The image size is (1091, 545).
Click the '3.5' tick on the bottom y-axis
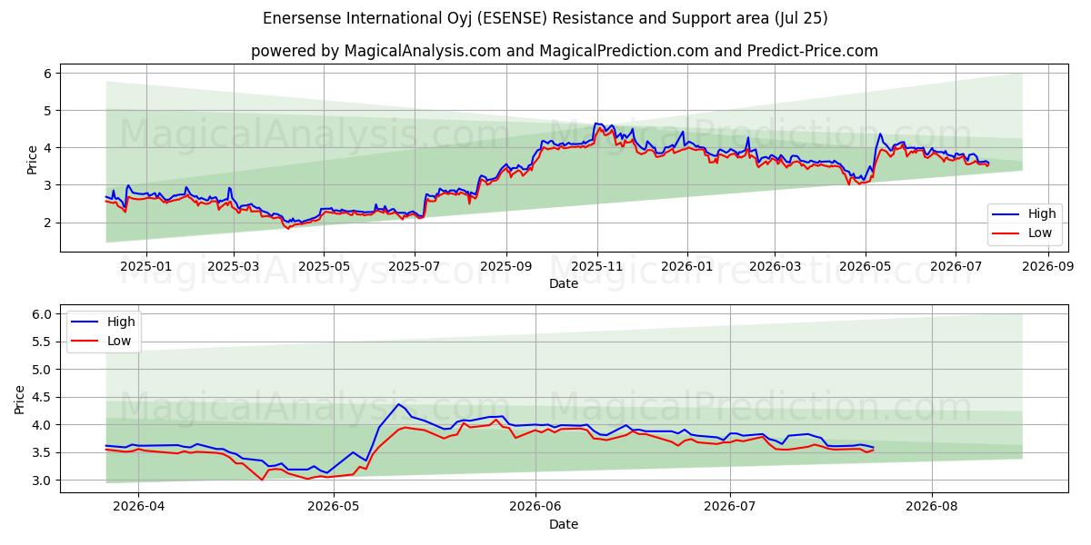pos(44,453)
